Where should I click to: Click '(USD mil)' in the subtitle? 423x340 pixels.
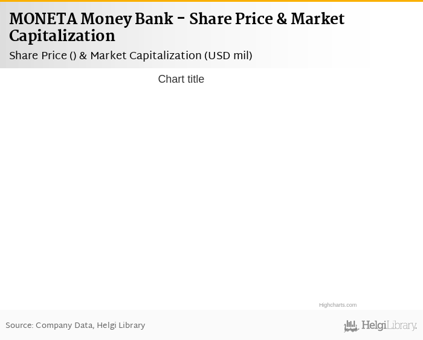[228, 56]
